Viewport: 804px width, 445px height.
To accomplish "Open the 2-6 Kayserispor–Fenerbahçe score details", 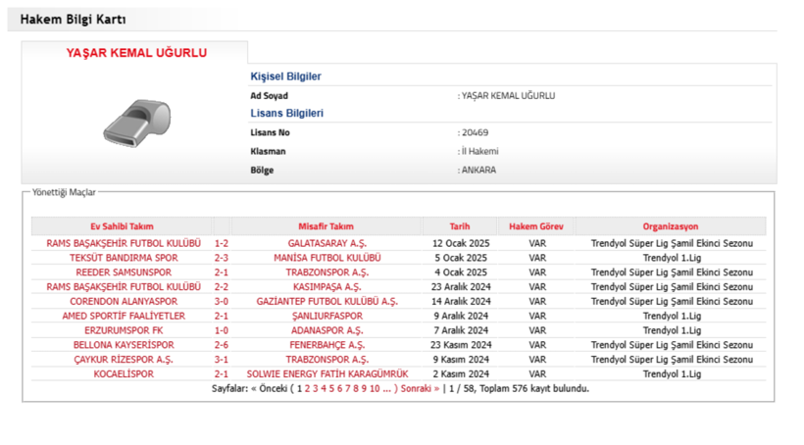I will 222,345.
